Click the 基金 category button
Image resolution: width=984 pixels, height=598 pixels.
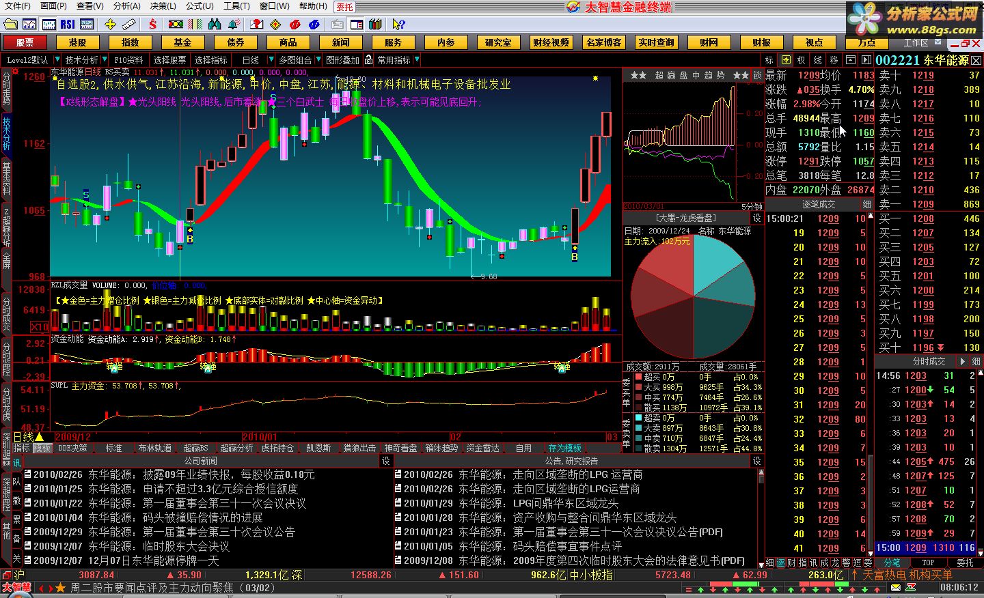click(x=183, y=42)
